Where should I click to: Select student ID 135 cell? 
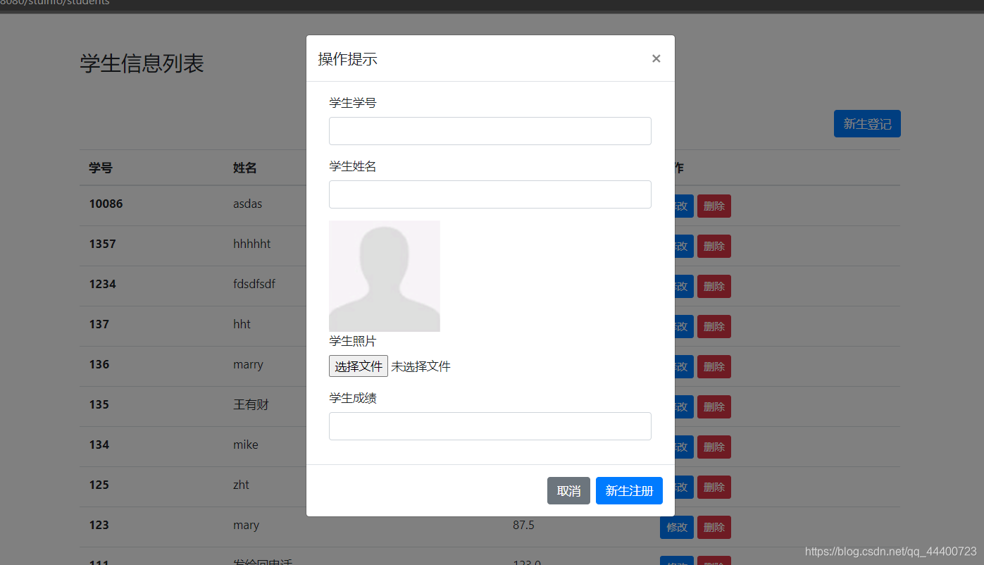click(x=99, y=404)
